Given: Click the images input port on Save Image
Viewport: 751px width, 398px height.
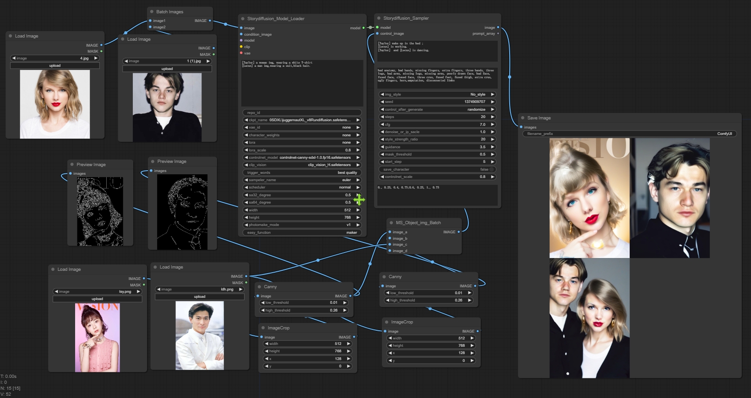Looking at the screenshot, I should 521,127.
